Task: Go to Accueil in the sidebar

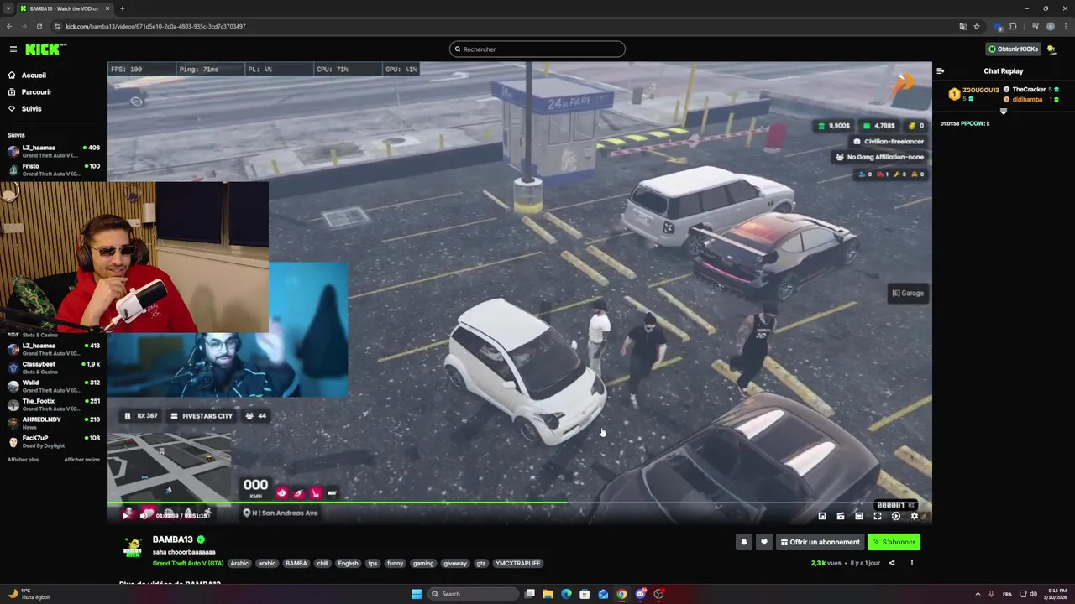Action: [28, 75]
